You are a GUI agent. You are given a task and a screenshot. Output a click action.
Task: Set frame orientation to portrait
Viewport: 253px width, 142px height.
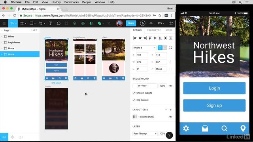(160, 48)
